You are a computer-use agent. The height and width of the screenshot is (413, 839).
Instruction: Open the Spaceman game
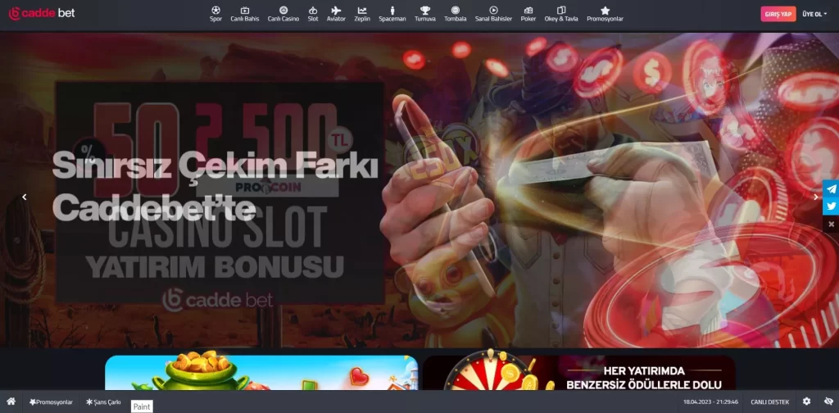point(392,14)
